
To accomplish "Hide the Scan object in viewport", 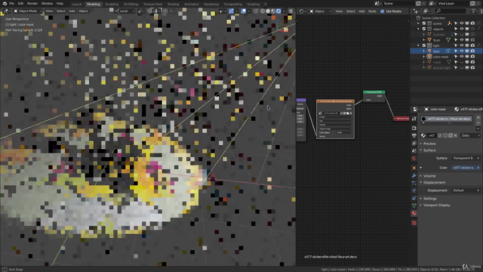I will pyautogui.click(x=461, y=40).
